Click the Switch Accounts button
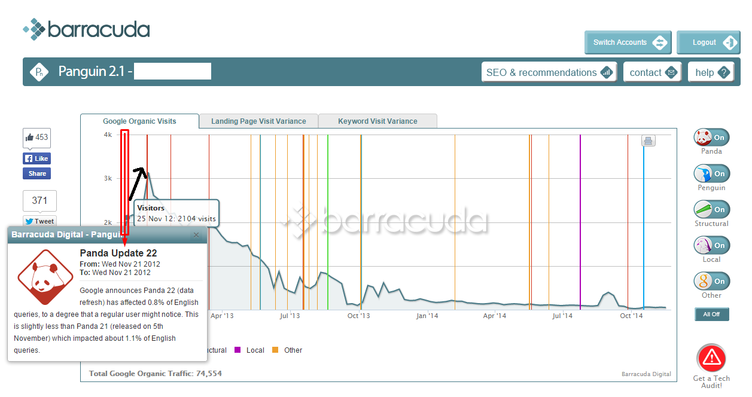 (x=628, y=42)
